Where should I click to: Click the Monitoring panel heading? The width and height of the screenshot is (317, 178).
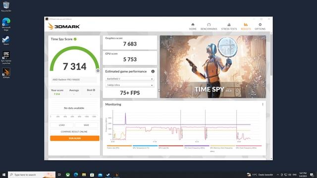tap(113, 104)
